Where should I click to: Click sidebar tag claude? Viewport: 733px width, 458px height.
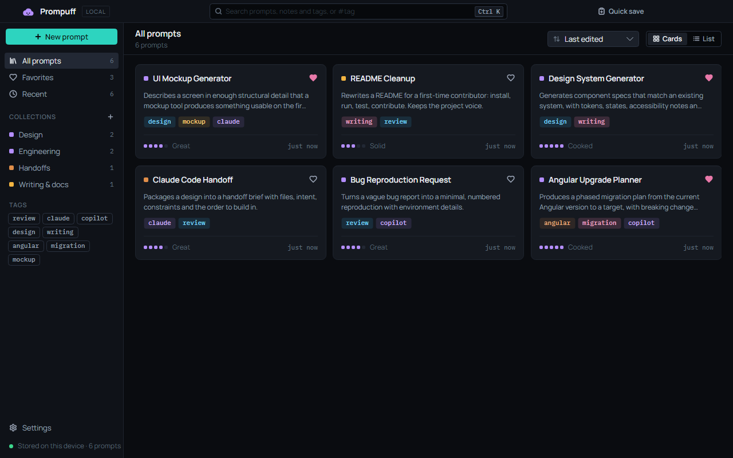click(x=58, y=219)
